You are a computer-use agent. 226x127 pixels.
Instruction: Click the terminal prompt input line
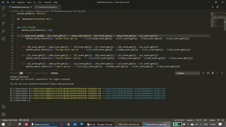click(x=29, y=101)
